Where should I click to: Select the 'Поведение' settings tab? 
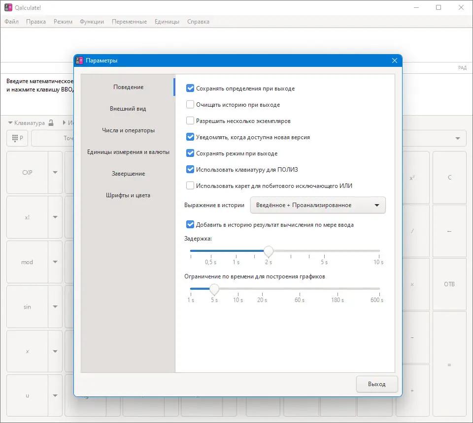[128, 87]
